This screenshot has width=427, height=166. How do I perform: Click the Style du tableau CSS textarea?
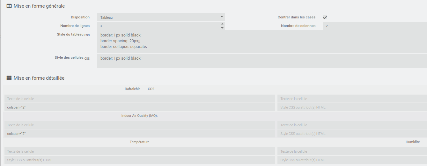click(262, 42)
